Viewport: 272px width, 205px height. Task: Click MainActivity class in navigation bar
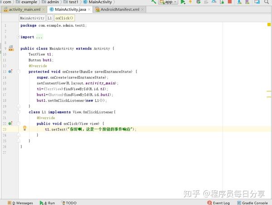coord(100,2)
